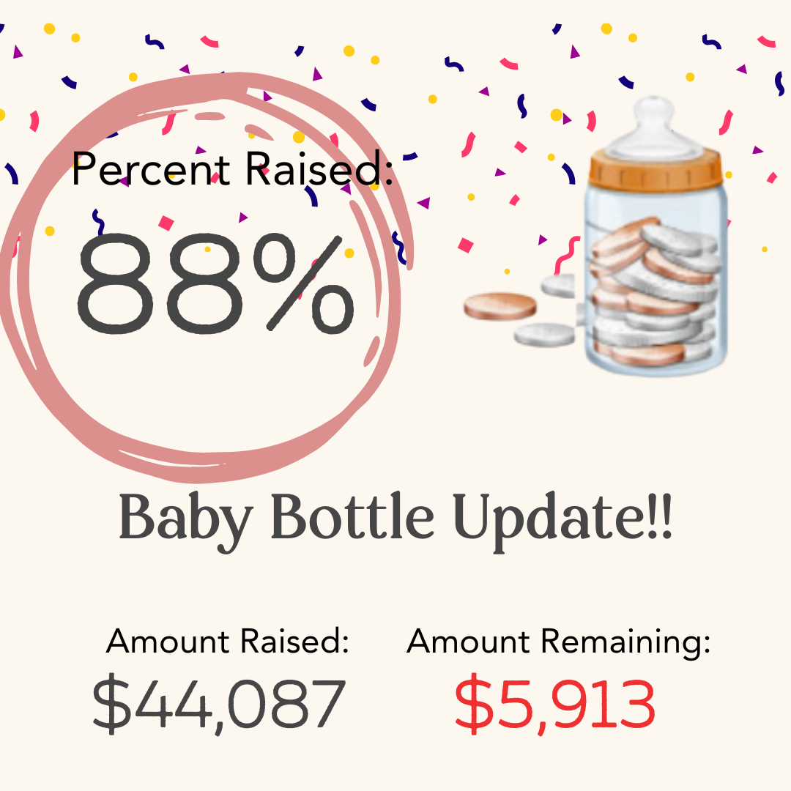Image resolution: width=791 pixels, height=791 pixels.
Task: Click the copper coin outside the jar
Action: pyautogui.click(x=500, y=305)
